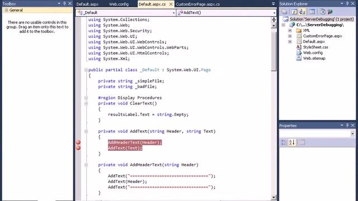Viewport: 358px width, 201px height.
Task: Select StyleSheet.css label in Solution Explorer
Action: click(x=315, y=47)
